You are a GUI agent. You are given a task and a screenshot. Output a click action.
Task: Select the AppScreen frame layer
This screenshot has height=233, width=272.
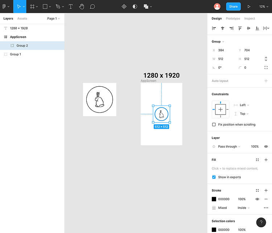pyautogui.click(x=32, y=37)
